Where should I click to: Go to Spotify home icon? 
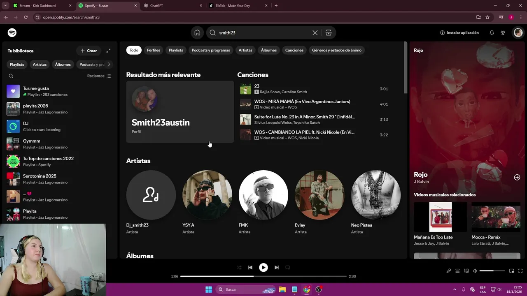197,32
